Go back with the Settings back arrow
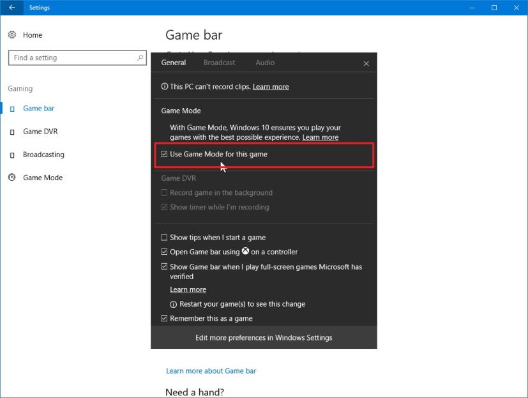This screenshot has width=528, height=398. click(11, 8)
